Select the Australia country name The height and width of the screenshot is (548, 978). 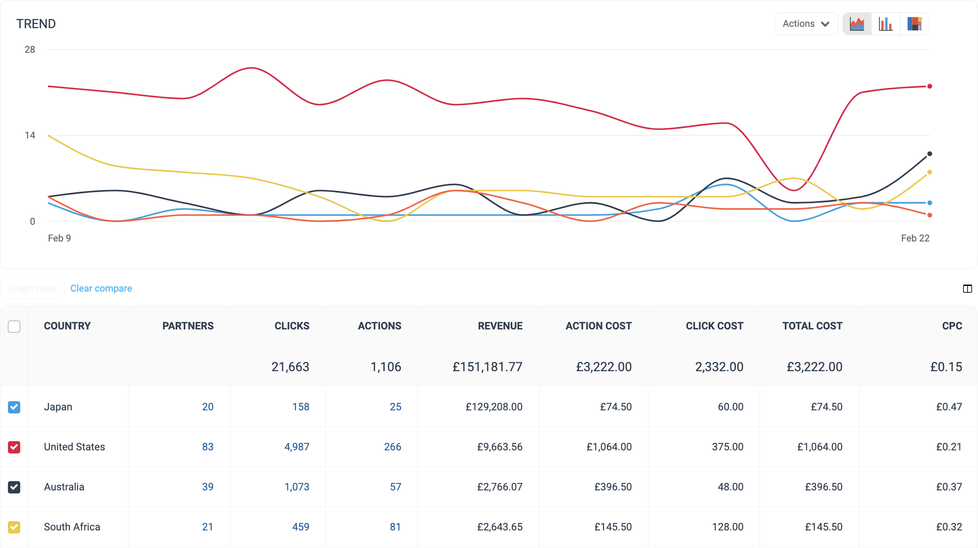[x=64, y=487]
